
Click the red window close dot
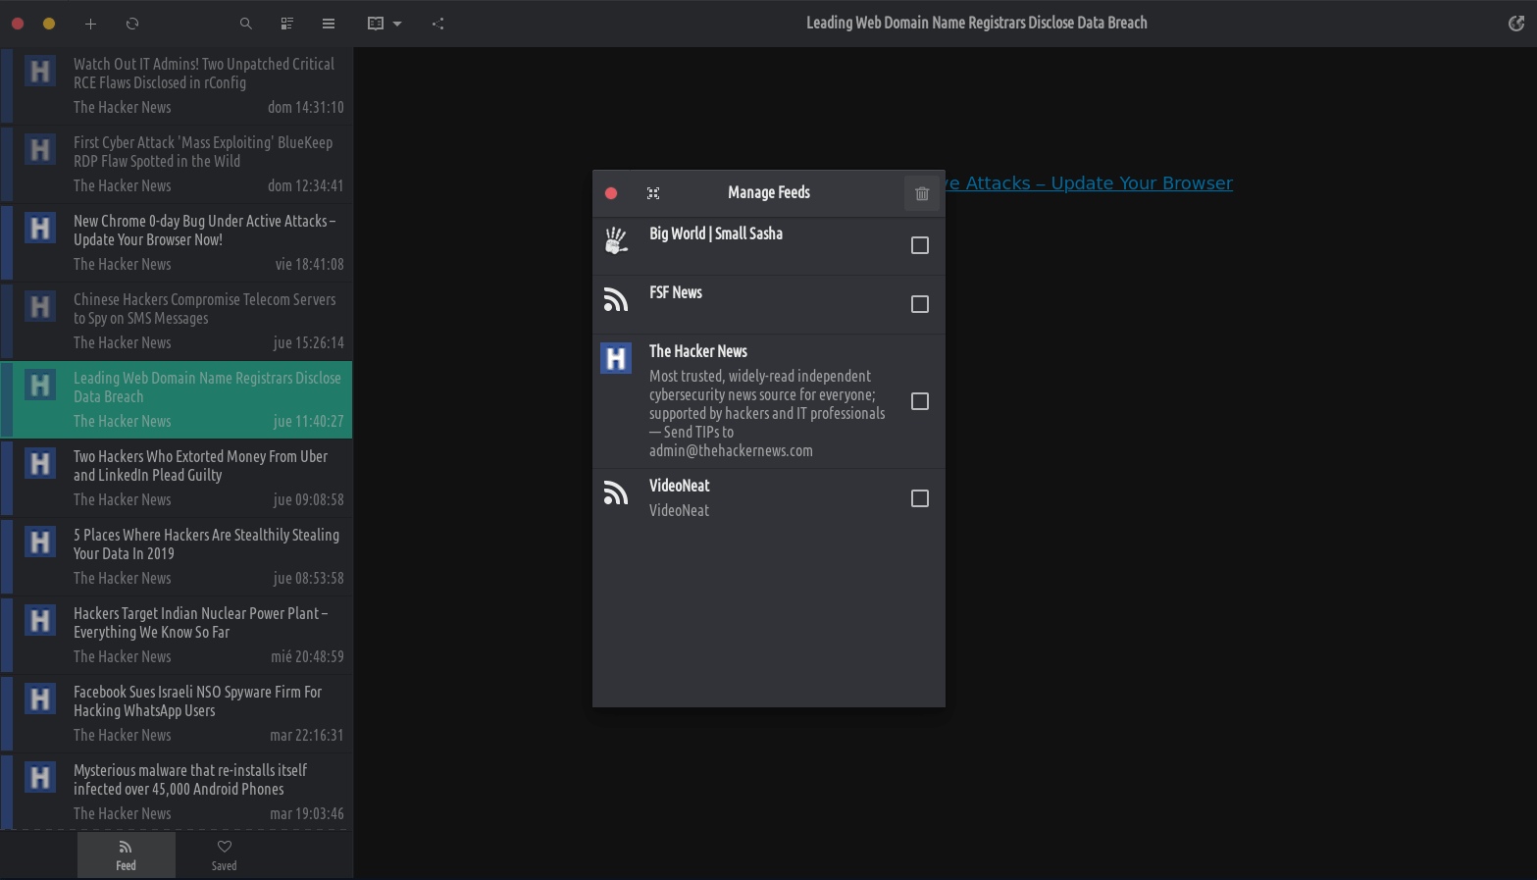point(18,24)
